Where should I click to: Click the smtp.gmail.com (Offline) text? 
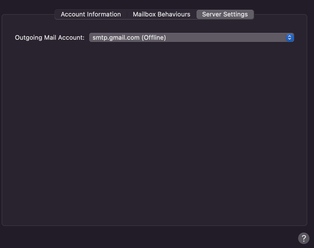tap(129, 37)
